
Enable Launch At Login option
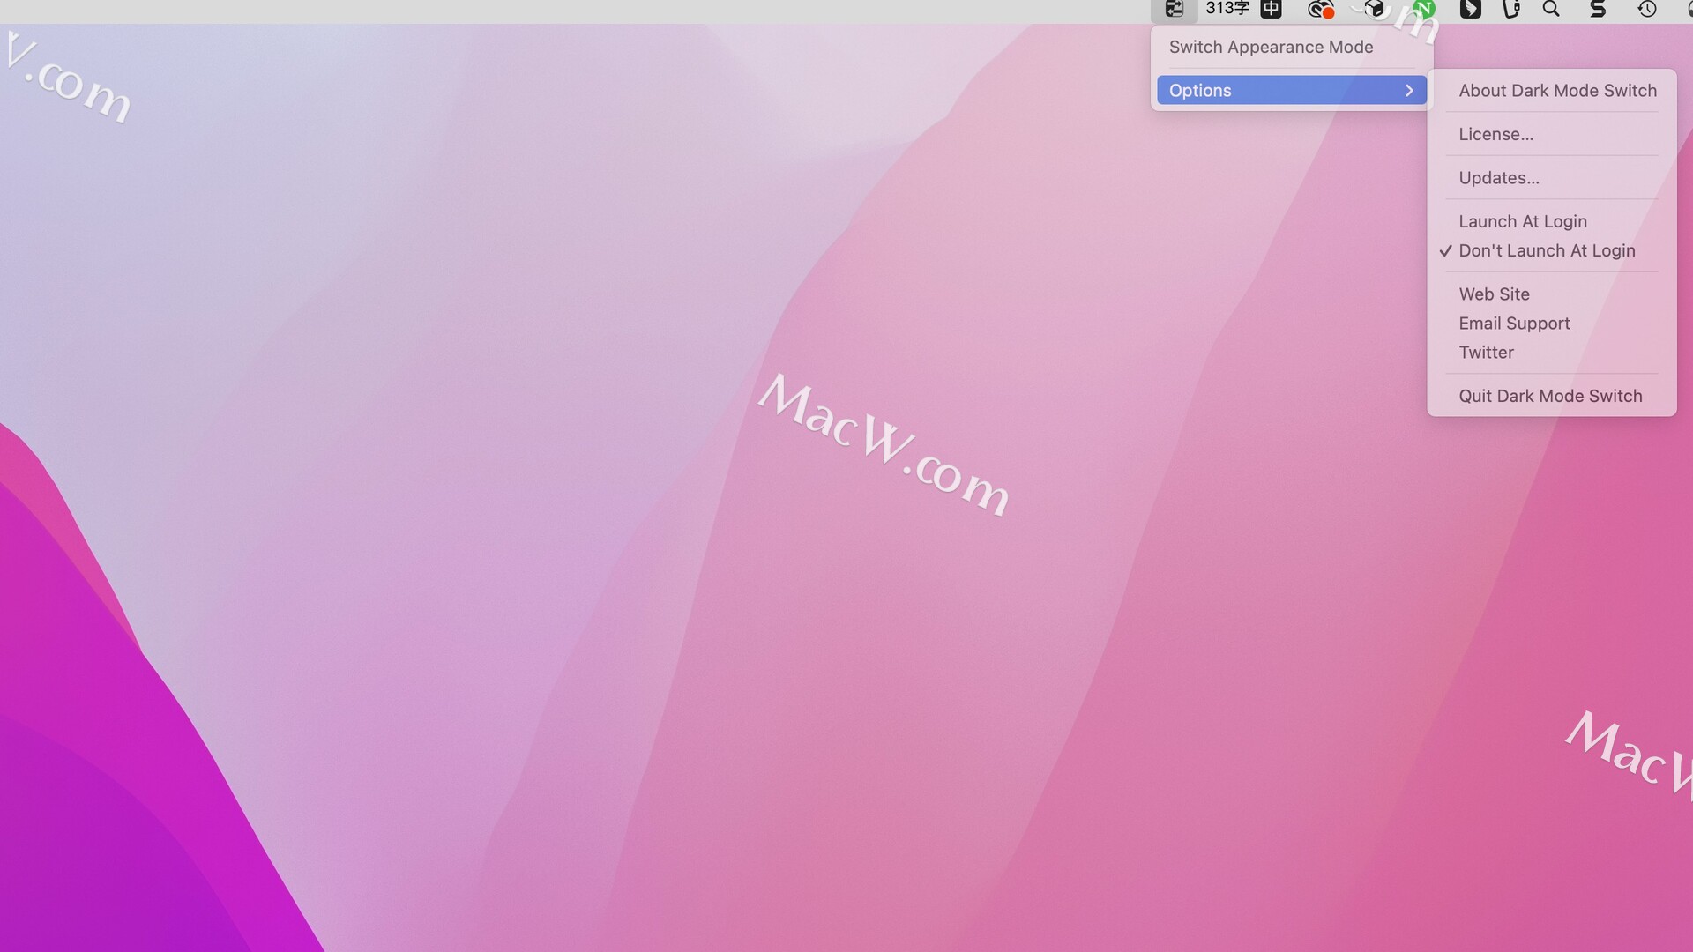(x=1552, y=221)
